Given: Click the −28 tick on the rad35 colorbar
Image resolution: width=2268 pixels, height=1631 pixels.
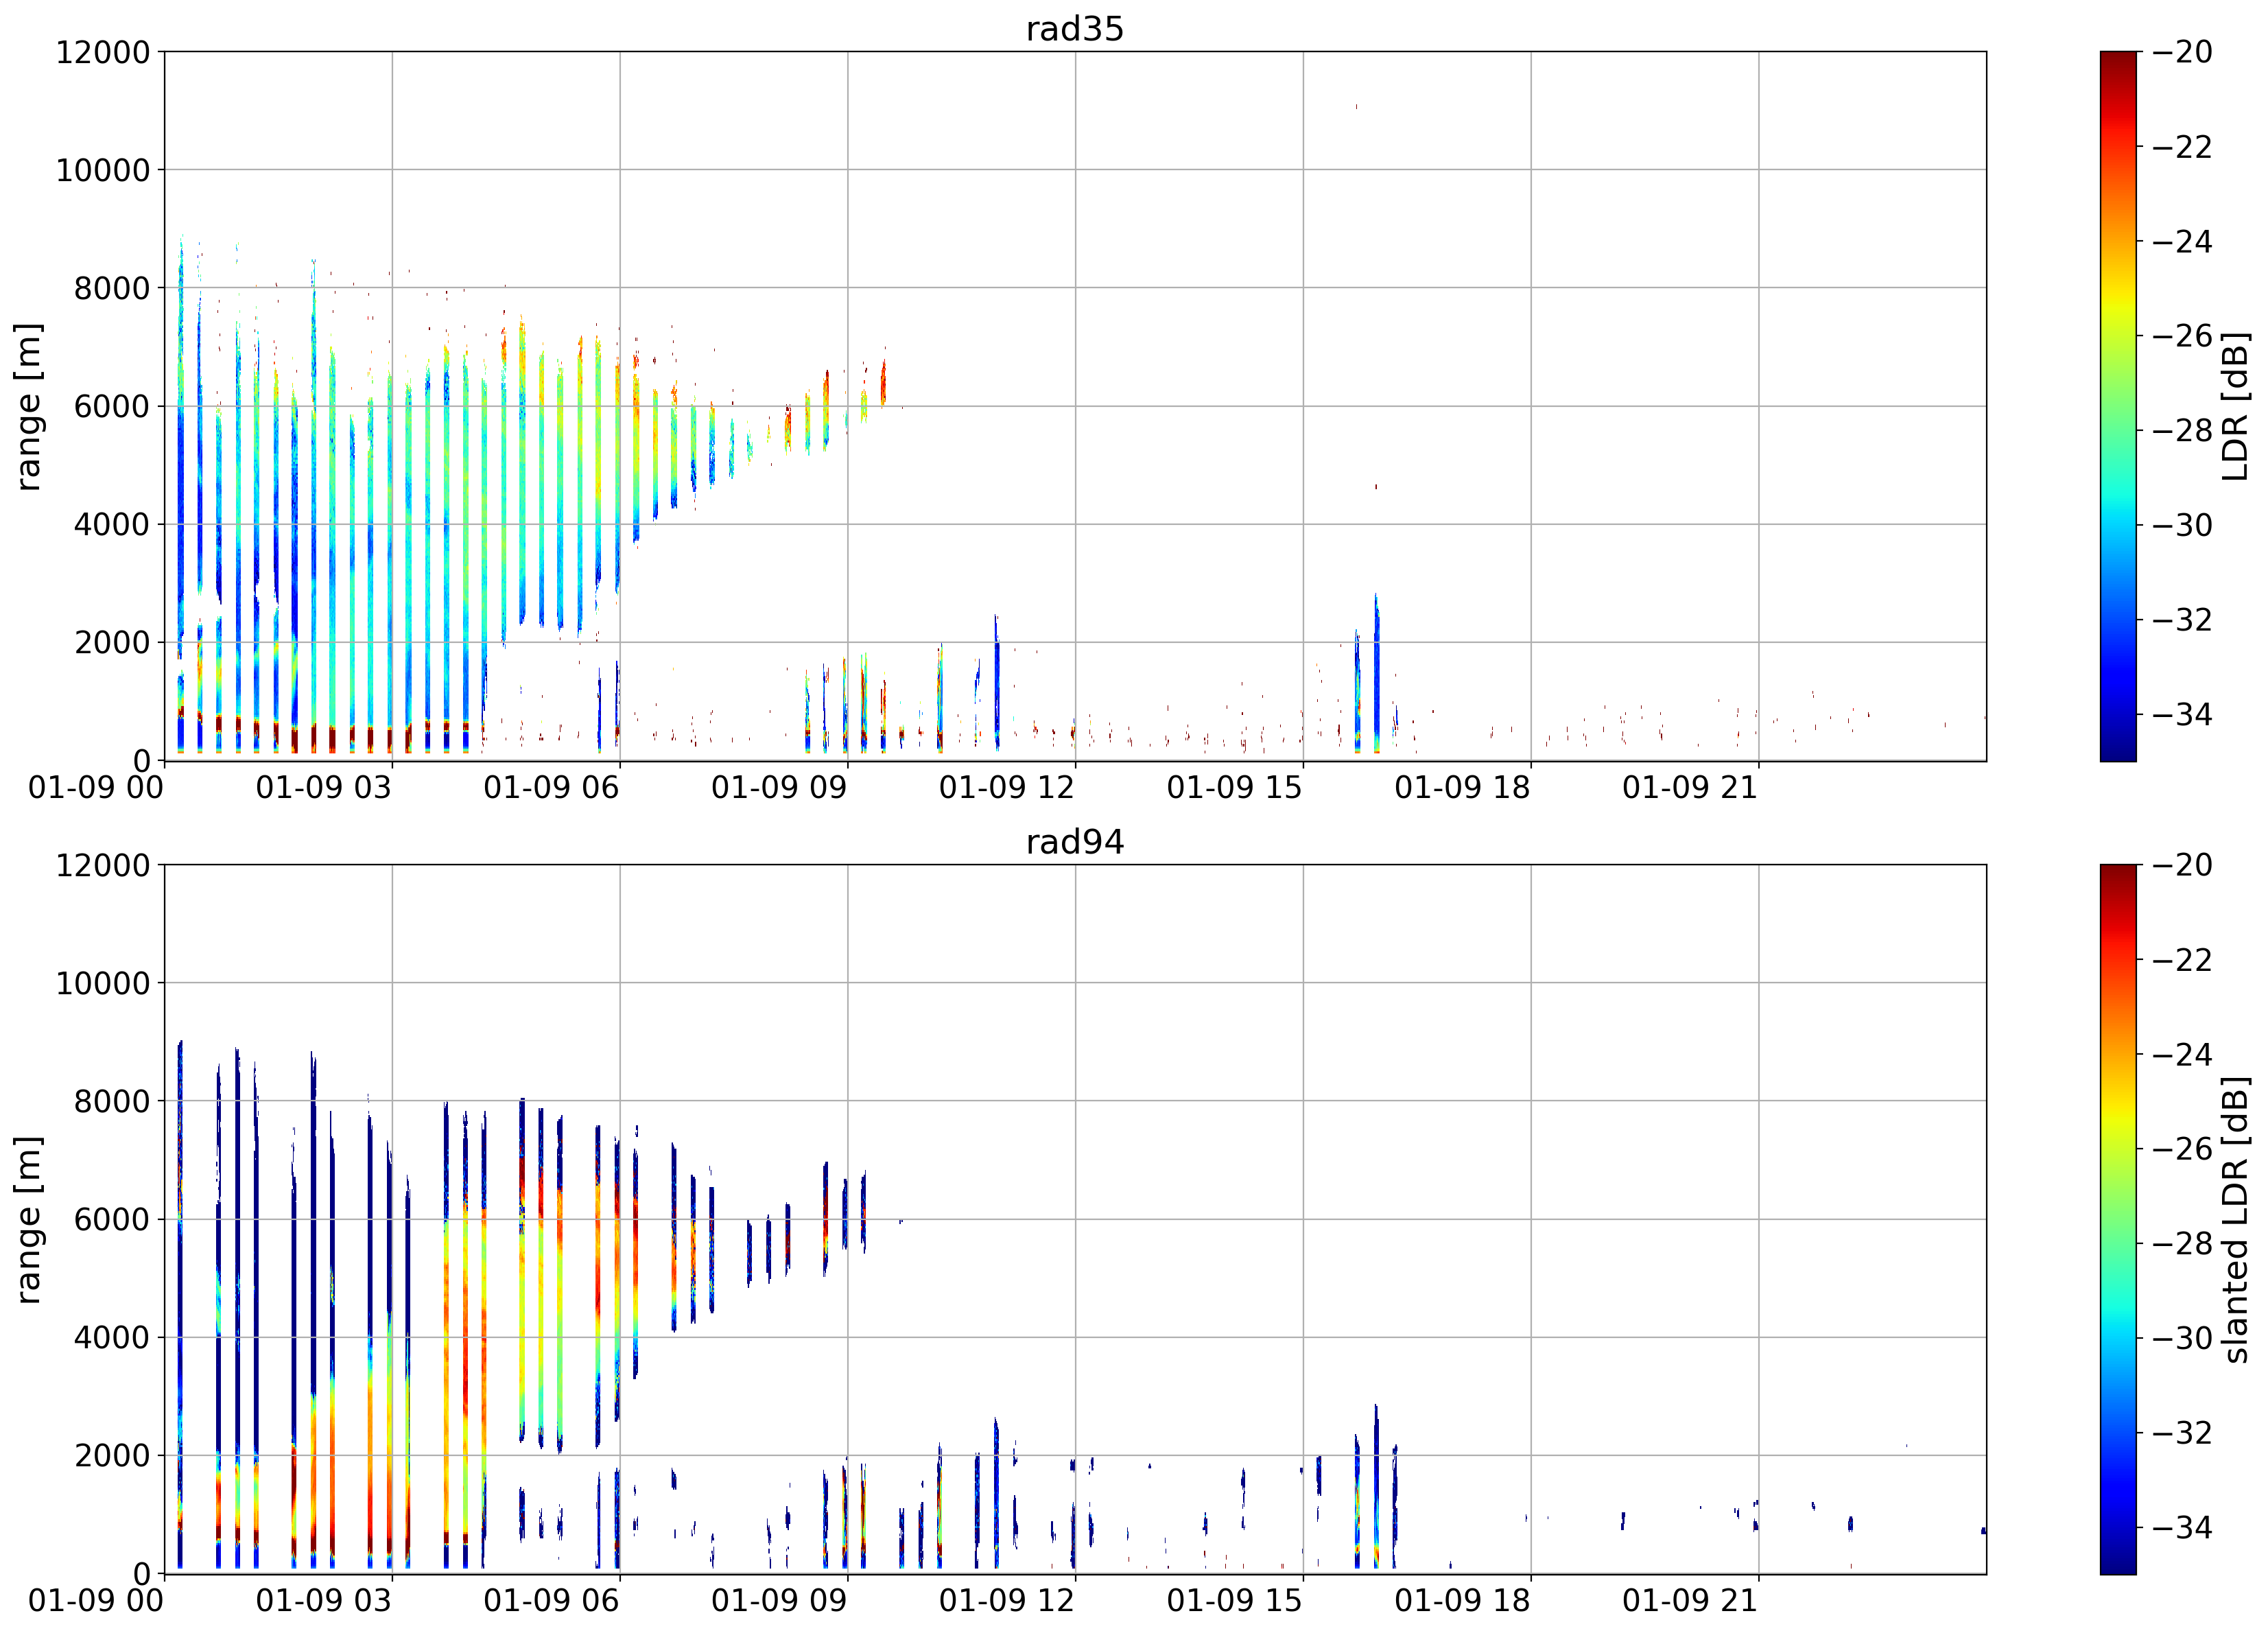Looking at the screenshot, I should (2182, 430).
